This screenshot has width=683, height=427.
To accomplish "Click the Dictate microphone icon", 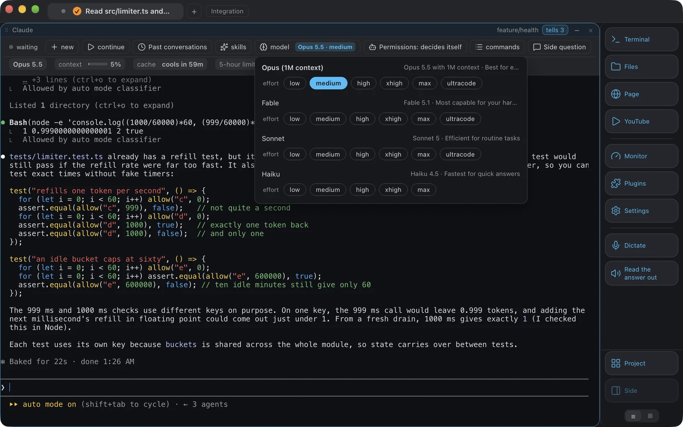I will pos(616,246).
